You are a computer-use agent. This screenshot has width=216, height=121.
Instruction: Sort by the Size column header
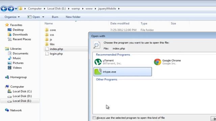point(173,24)
